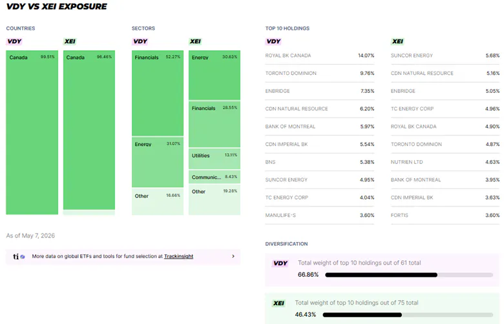Click CDN NATURAL RESOURCE in VDY holdings
Screen dimensions: 504x324
pyautogui.click(x=297, y=109)
